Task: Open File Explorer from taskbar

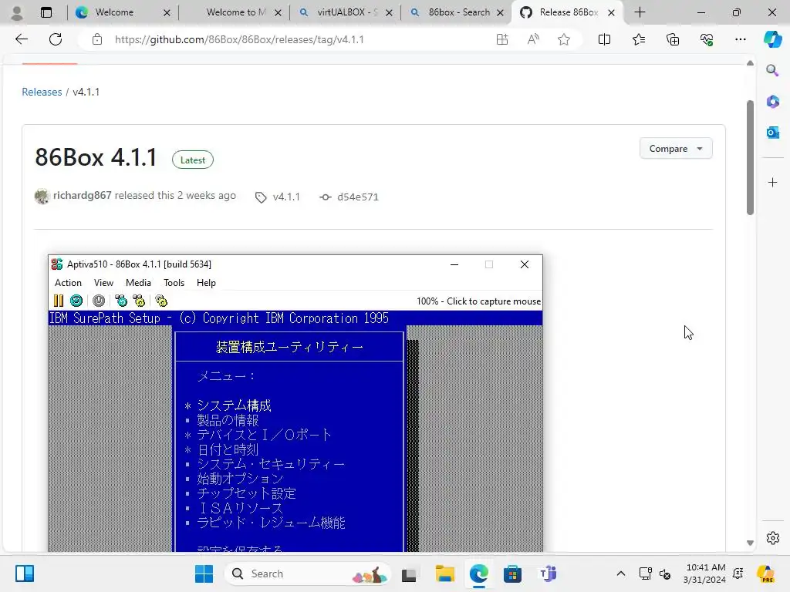Action: [x=444, y=573]
